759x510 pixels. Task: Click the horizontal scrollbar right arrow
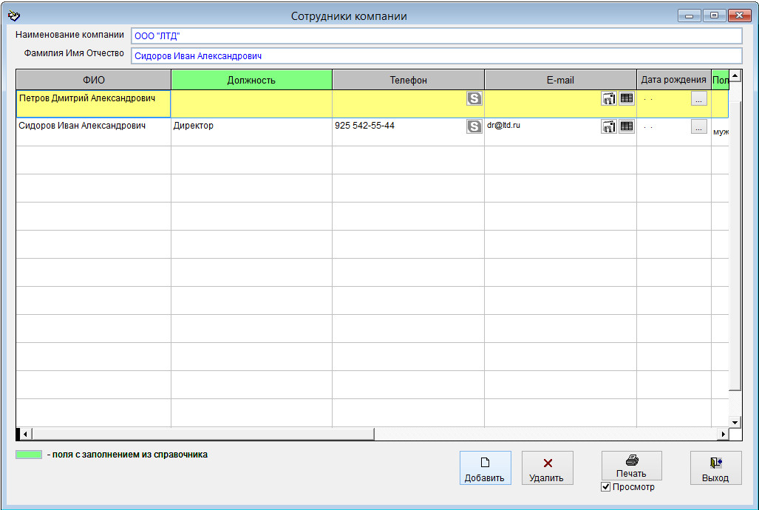click(x=724, y=434)
